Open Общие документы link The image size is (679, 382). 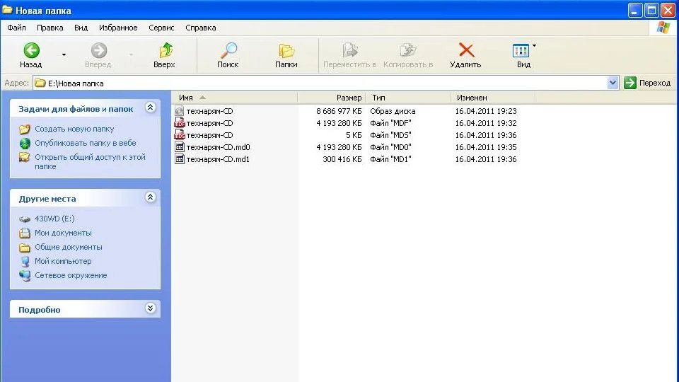tap(69, 247)
